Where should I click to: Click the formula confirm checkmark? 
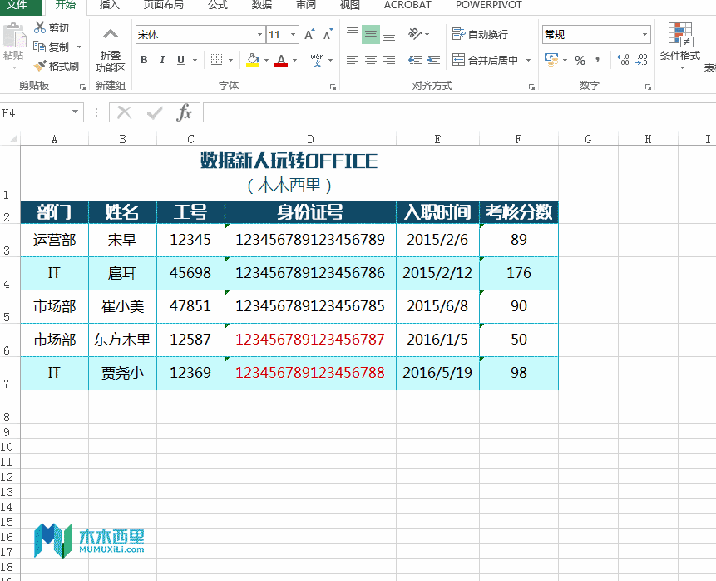[x=155, y=112]
